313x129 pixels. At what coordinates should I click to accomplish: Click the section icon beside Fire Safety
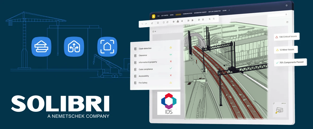(135, 83)
